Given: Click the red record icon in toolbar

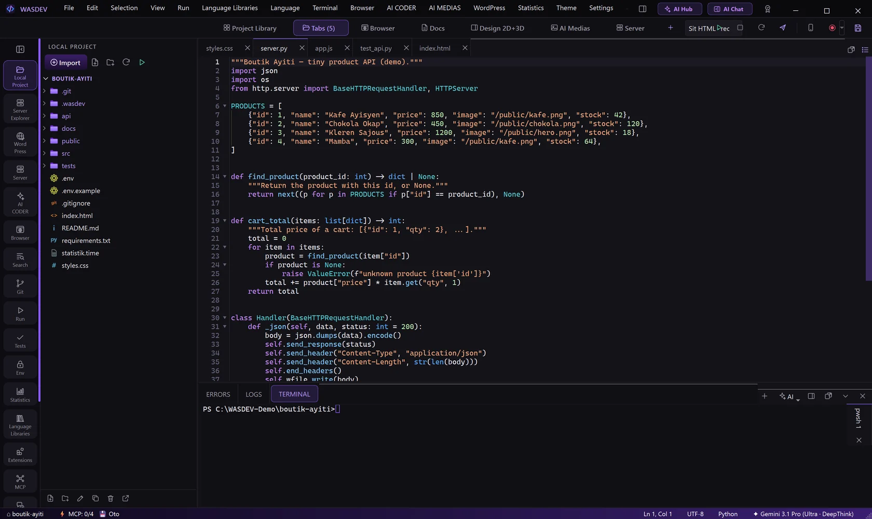Looking at the screenshot, I should tap(832, 28).
